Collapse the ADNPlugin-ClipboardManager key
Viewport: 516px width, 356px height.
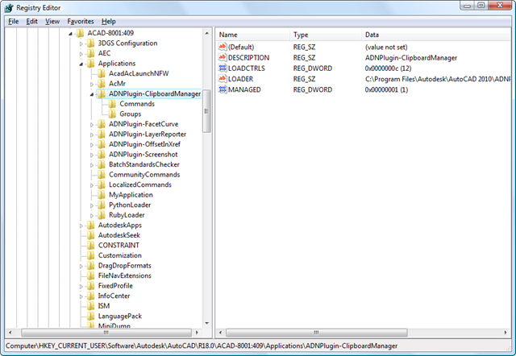pos(92,94)
